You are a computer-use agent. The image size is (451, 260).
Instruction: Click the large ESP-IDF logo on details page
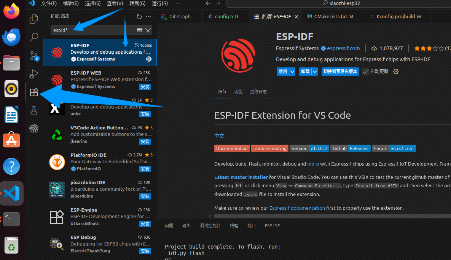[x=238, y=56]
